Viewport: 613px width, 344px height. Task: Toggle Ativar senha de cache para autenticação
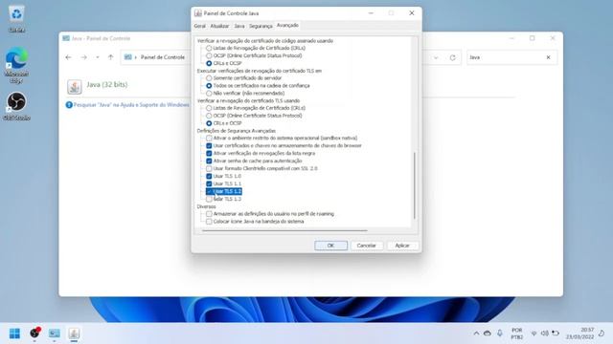tap(209, 161)
